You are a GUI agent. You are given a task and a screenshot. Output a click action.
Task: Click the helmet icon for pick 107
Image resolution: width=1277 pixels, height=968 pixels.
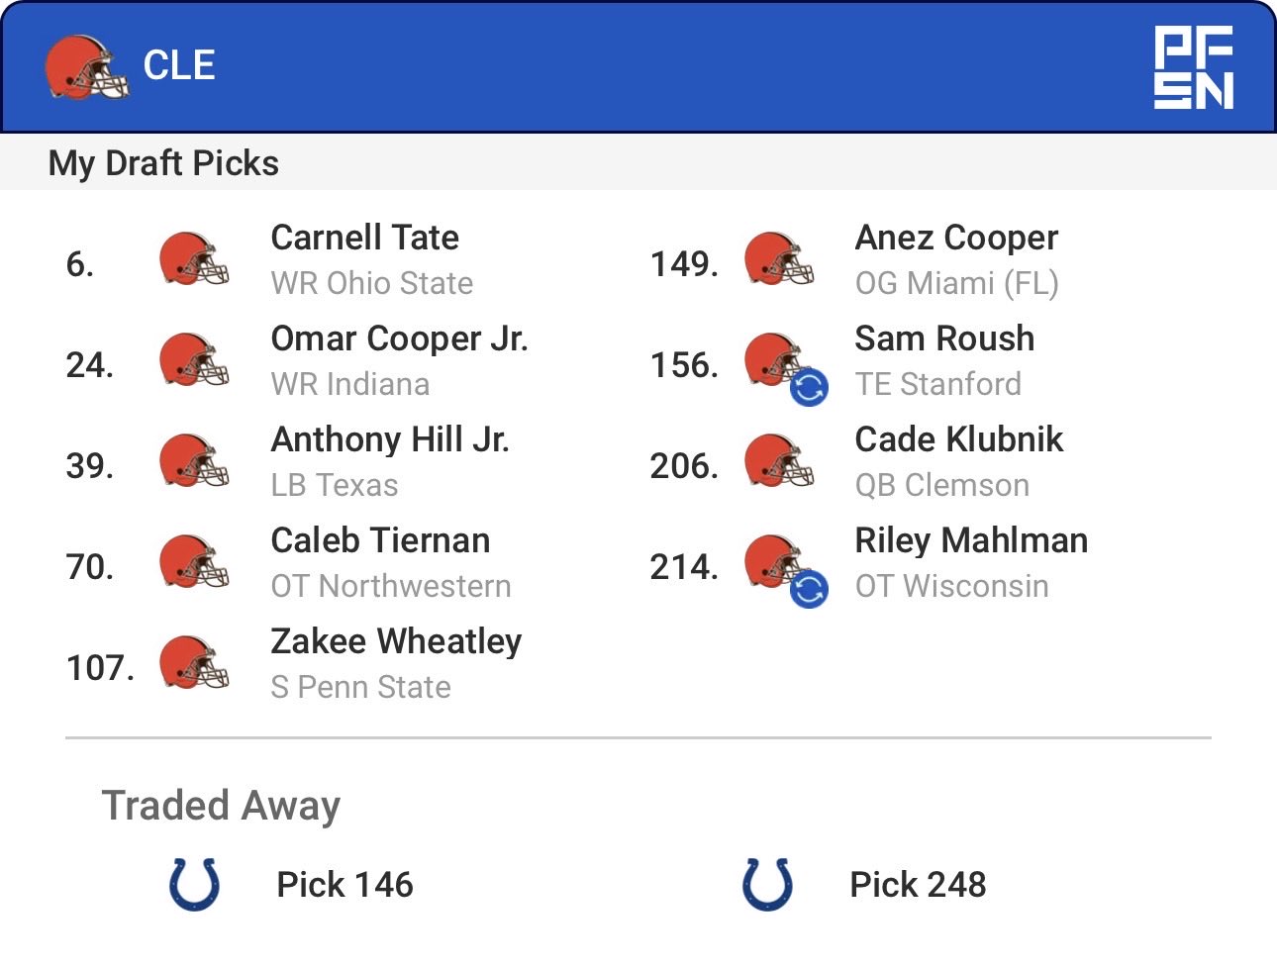coord(194,664)
